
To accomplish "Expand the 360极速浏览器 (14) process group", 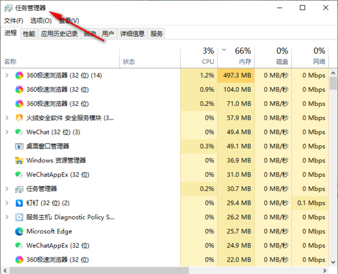I will click(7, 75).
